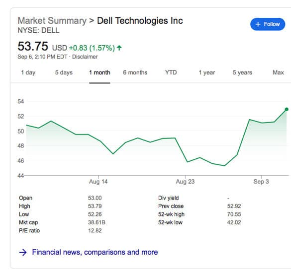Click the Market Summary breadcrumb

pos(52,20)
